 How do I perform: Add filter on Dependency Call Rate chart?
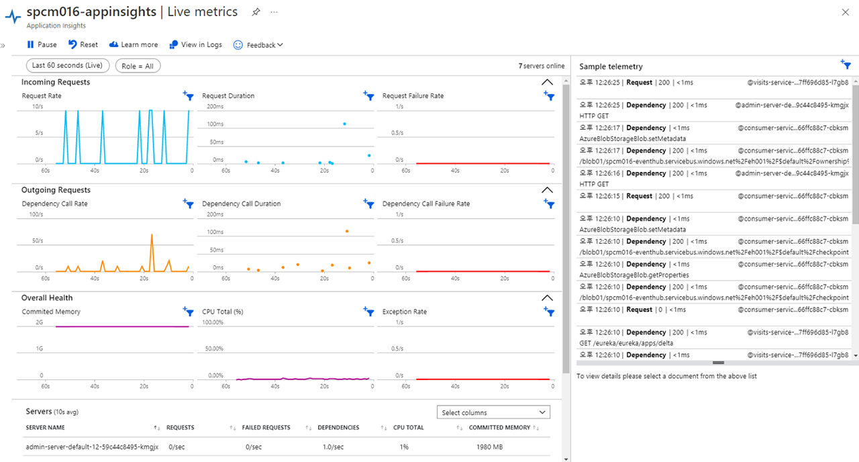click(189, 203)
